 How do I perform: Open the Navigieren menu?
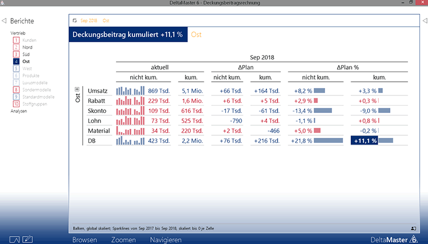tap(166, 240)
